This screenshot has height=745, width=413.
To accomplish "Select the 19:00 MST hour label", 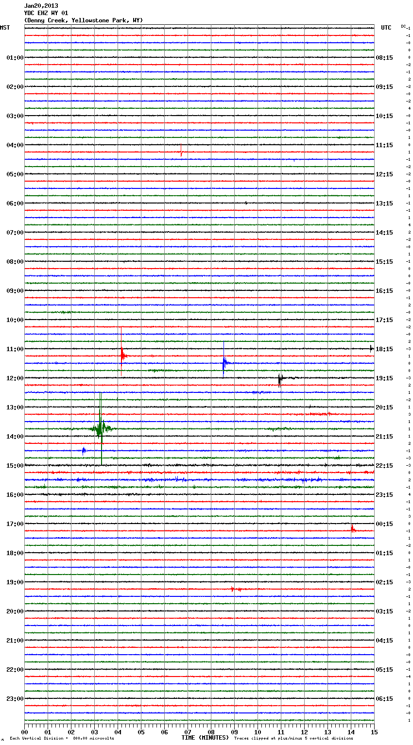I will 15,582.
